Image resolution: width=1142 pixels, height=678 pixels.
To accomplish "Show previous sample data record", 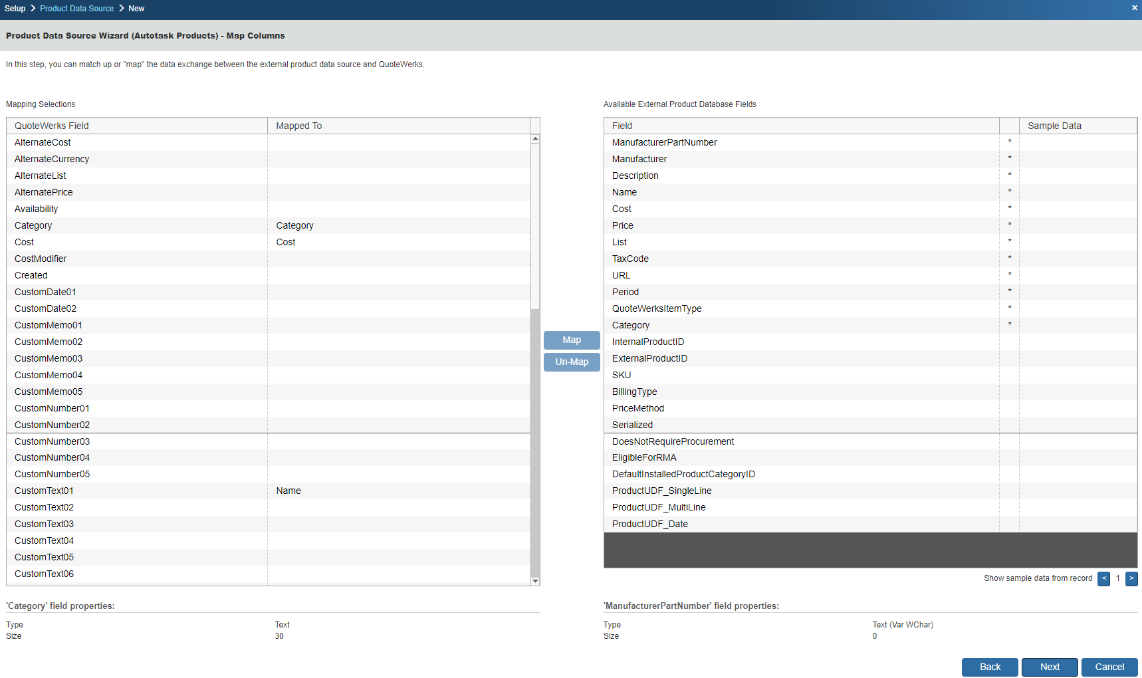I will coord(1103,578).
